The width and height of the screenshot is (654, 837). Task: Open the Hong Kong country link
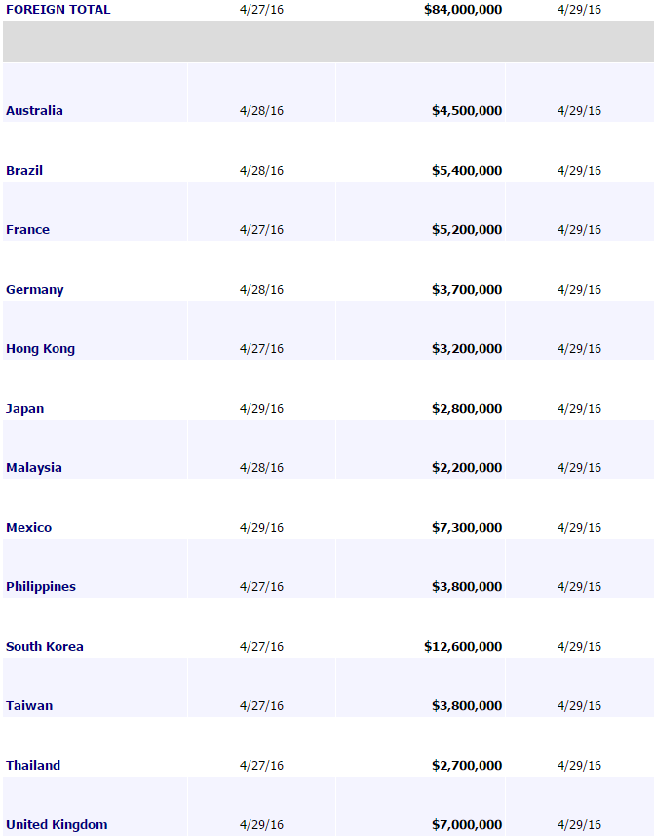tap(41, 349)
